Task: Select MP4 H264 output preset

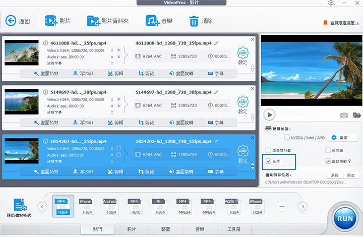Action: pyautogui.click(x=63, y=206)
